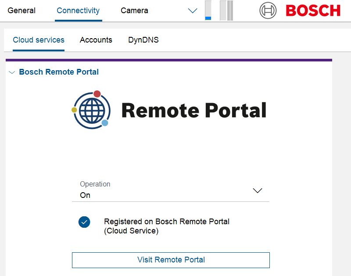Switch to the Cloud services tab

click(x=39, y=40)
